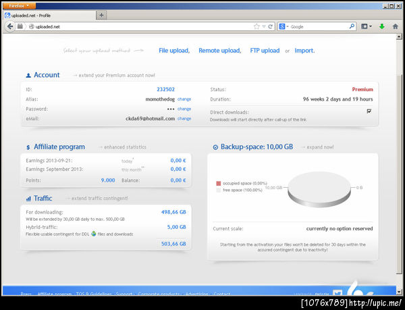Click the this month earnings 0,00 € value

(178, 169)
